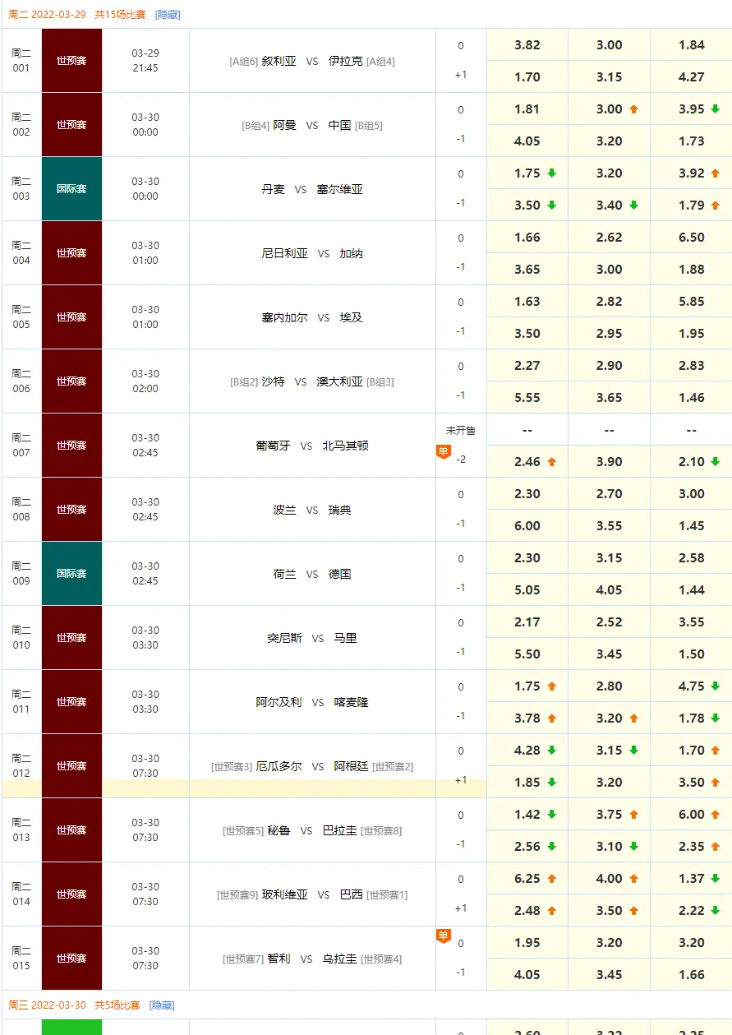Click the 周二 2022-03-29 date header
The image size is (732, 1035).
[x=48, y=15]
